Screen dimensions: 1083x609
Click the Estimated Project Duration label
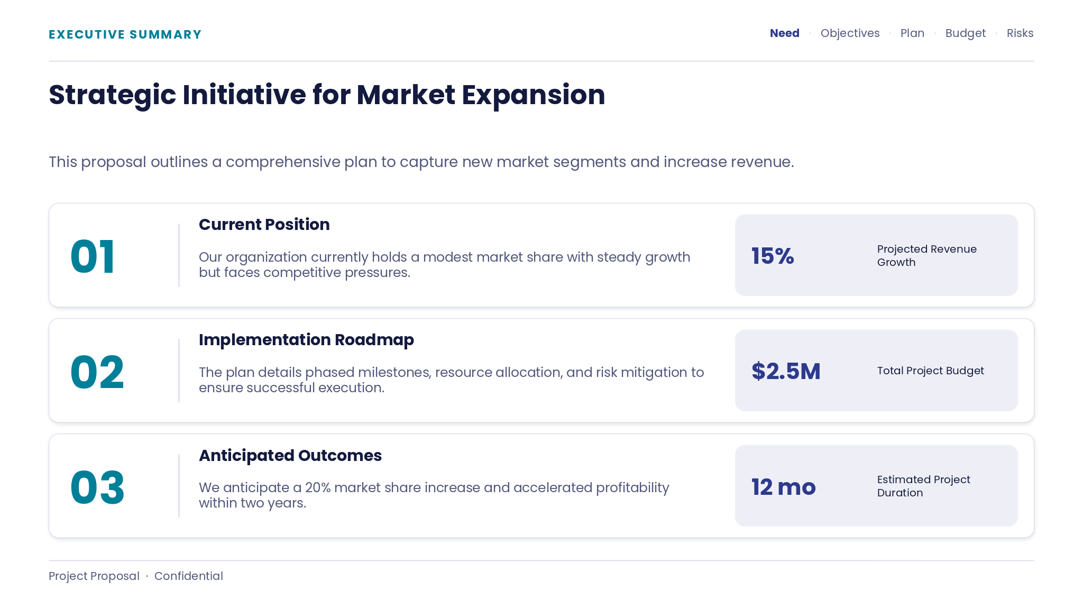coord(923,486)
